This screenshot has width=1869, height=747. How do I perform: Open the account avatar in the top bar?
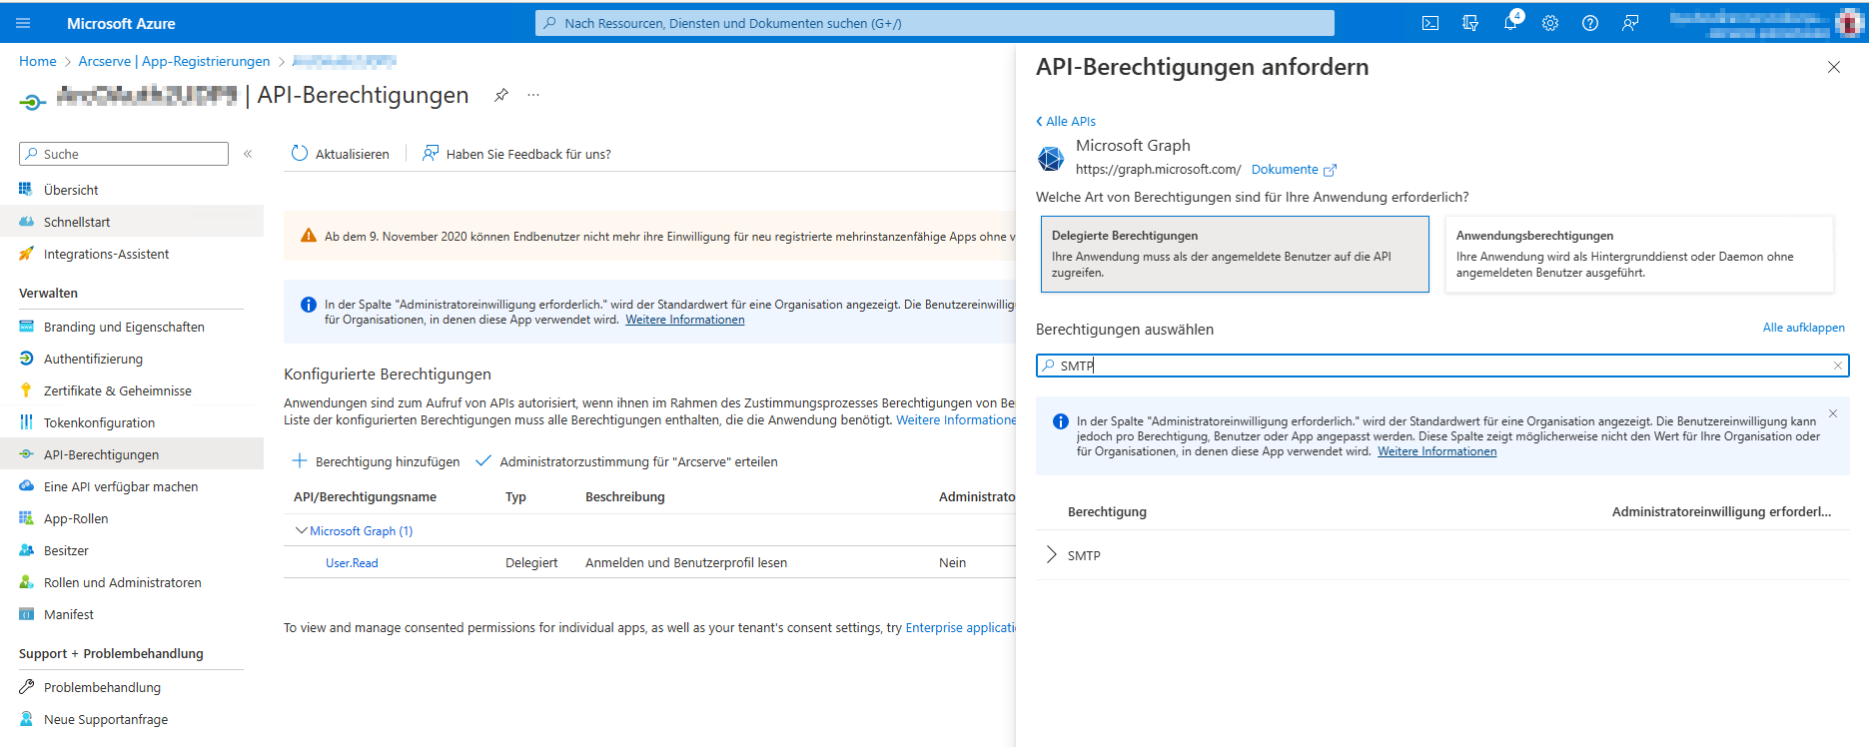point(1849,23)
